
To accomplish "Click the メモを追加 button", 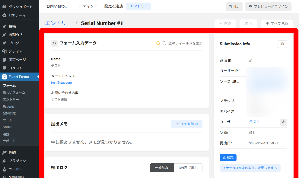I will (x=187, y=124).
